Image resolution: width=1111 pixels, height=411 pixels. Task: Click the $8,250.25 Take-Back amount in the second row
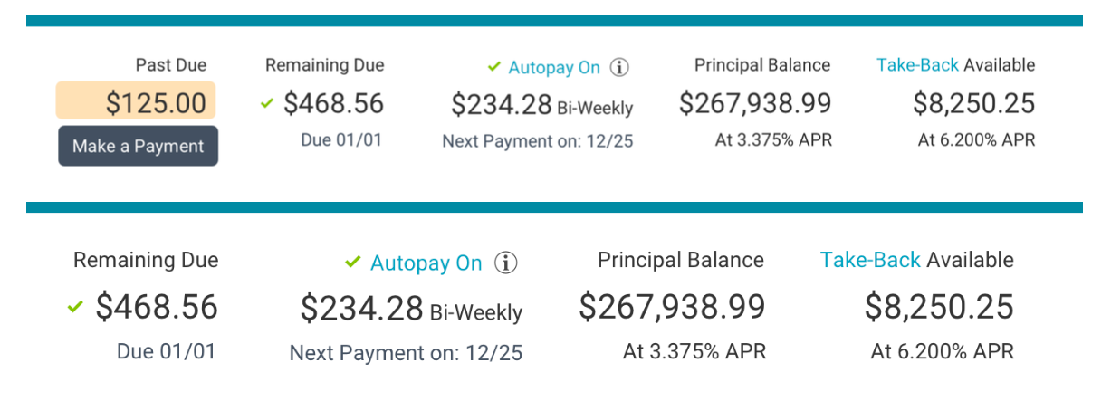point(939,307)
